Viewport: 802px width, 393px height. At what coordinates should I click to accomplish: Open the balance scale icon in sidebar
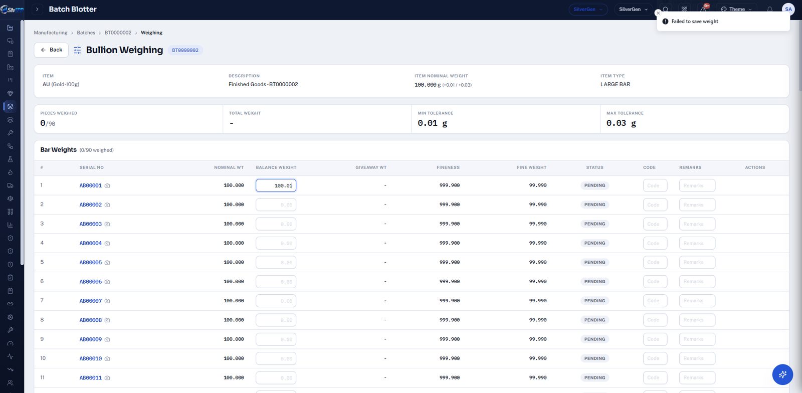tap(10, 199)
